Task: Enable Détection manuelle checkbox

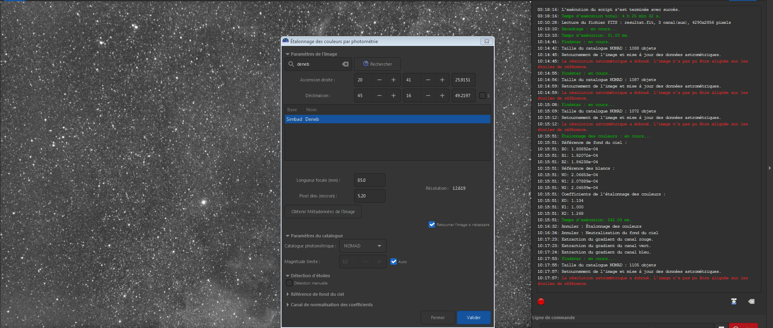Action: tap(289, 283)
